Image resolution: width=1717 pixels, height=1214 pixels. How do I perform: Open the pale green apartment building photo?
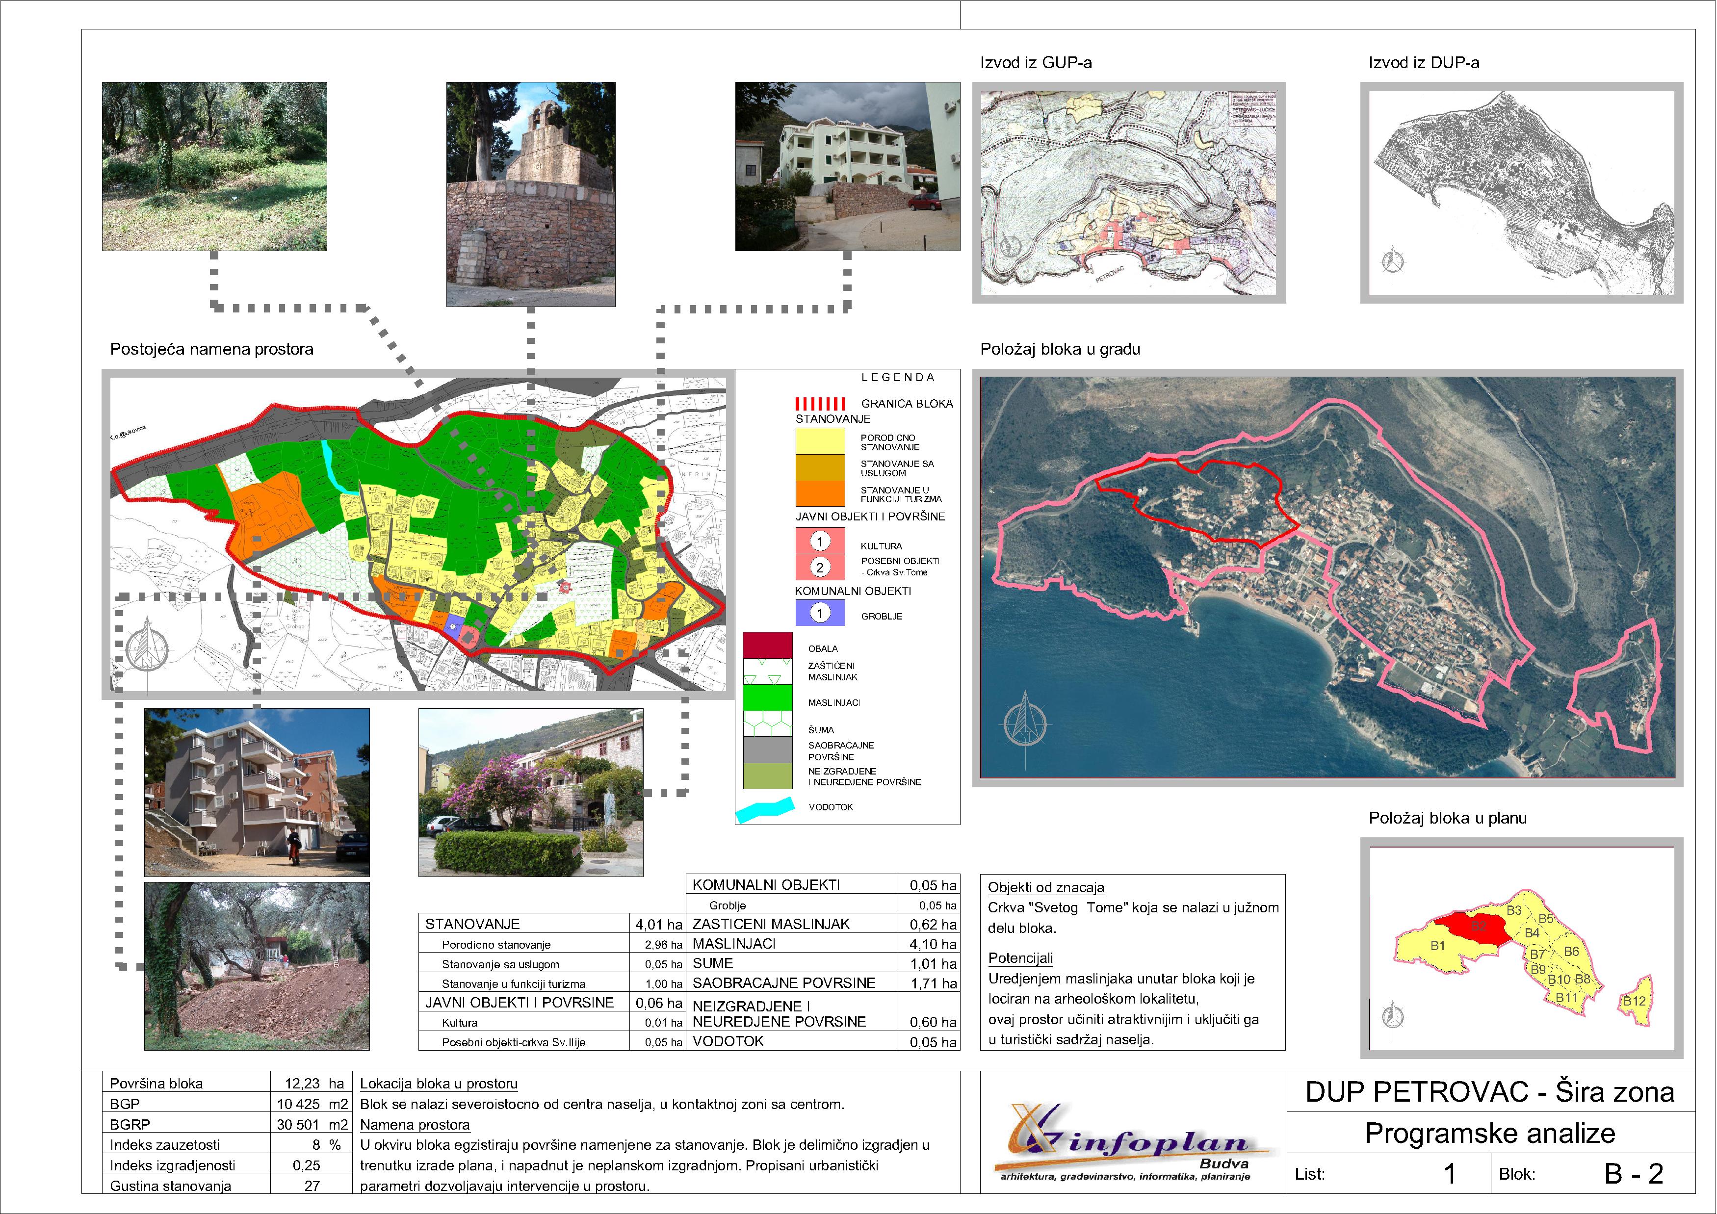pyautogui.click(x=847, y=166)
